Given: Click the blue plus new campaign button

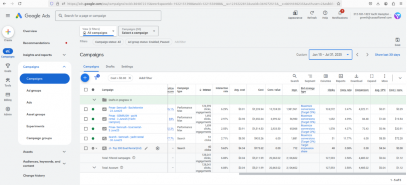Looking at the screenshot, I should [85, 78].
